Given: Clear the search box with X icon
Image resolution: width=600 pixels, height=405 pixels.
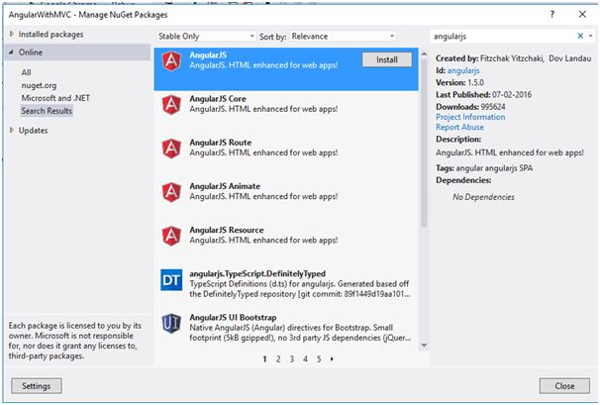Looking at the screenshot, I should point(580,36).
